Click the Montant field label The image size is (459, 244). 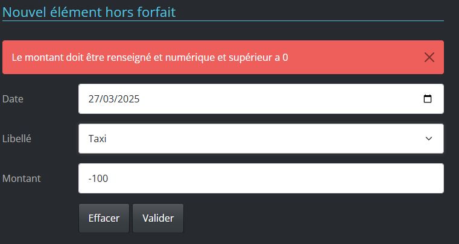coord(22,178)
